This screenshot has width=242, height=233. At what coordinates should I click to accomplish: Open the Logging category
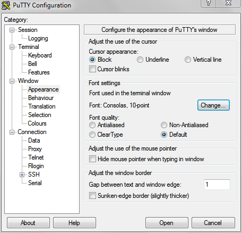pyautogui.click(x=38, y=38)
